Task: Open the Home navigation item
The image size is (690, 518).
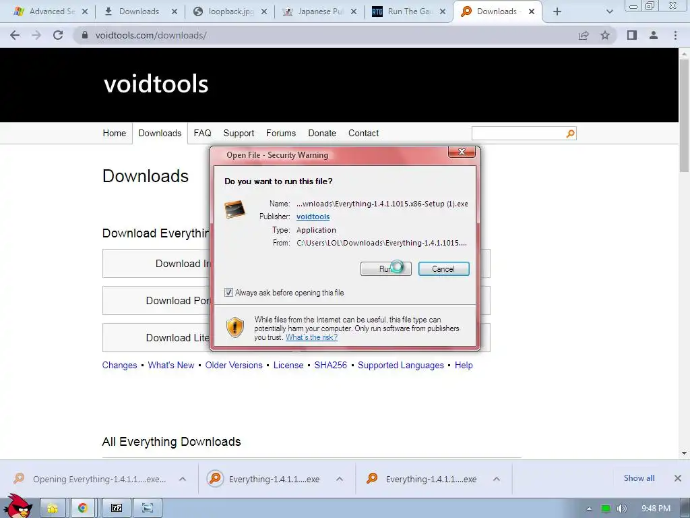Action: click(115, 133)
